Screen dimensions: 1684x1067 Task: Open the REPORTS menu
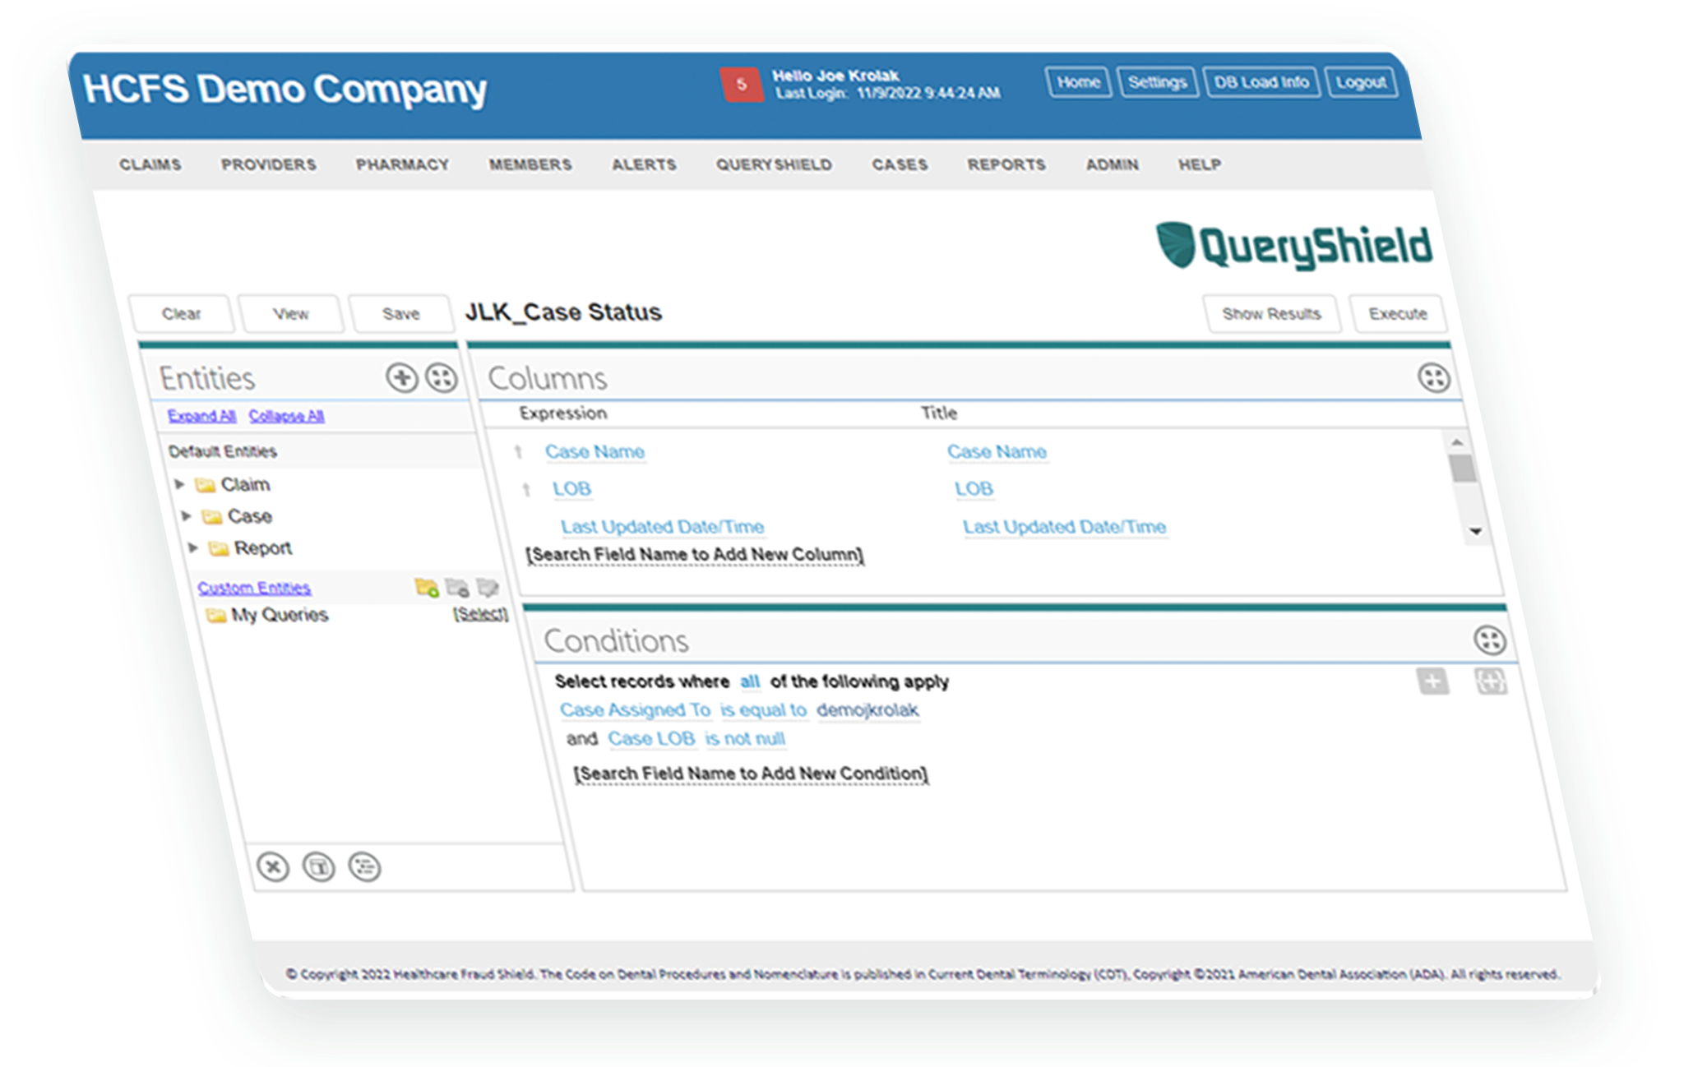click(x=1006, y=164)
